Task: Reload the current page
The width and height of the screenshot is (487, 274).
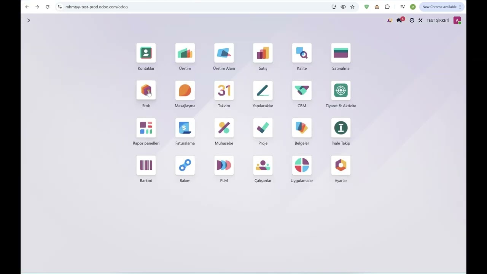Action: (47, 7)
